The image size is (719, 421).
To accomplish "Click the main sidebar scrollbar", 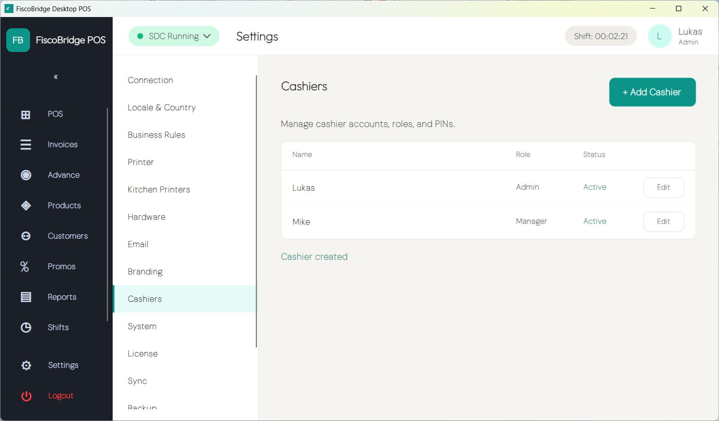I will [107, 214].
